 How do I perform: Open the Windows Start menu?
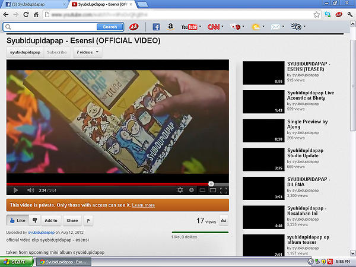17,262
